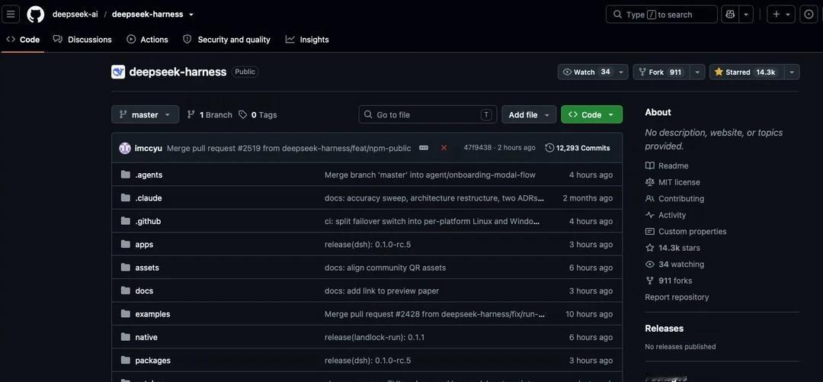Click the .github folder name

coord(148,221)
